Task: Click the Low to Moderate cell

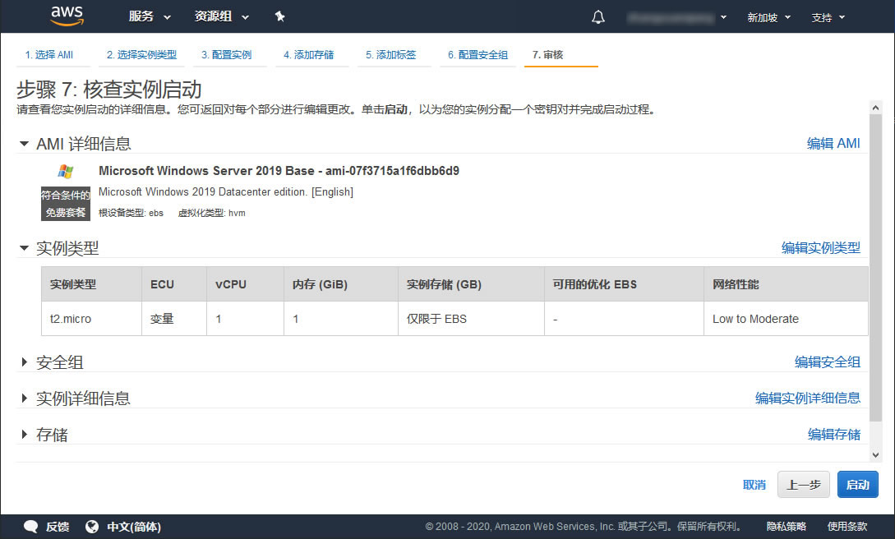Action: (786, 319)
